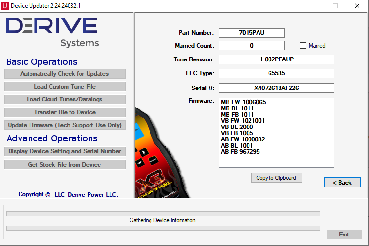The width and height of the screenshot is (369, 246).
Task: Click the Serial # field X4072618AF226
Action: tap(276, 88)
